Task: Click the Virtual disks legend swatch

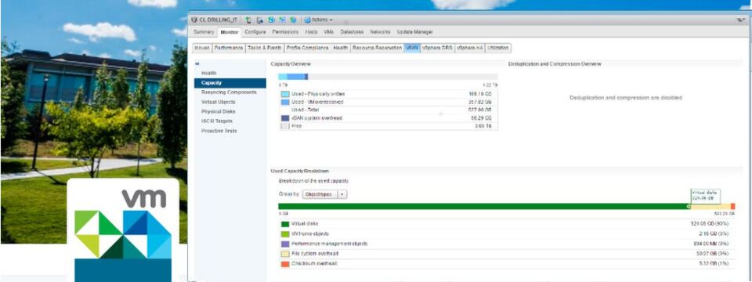Action: click(285, 224)
